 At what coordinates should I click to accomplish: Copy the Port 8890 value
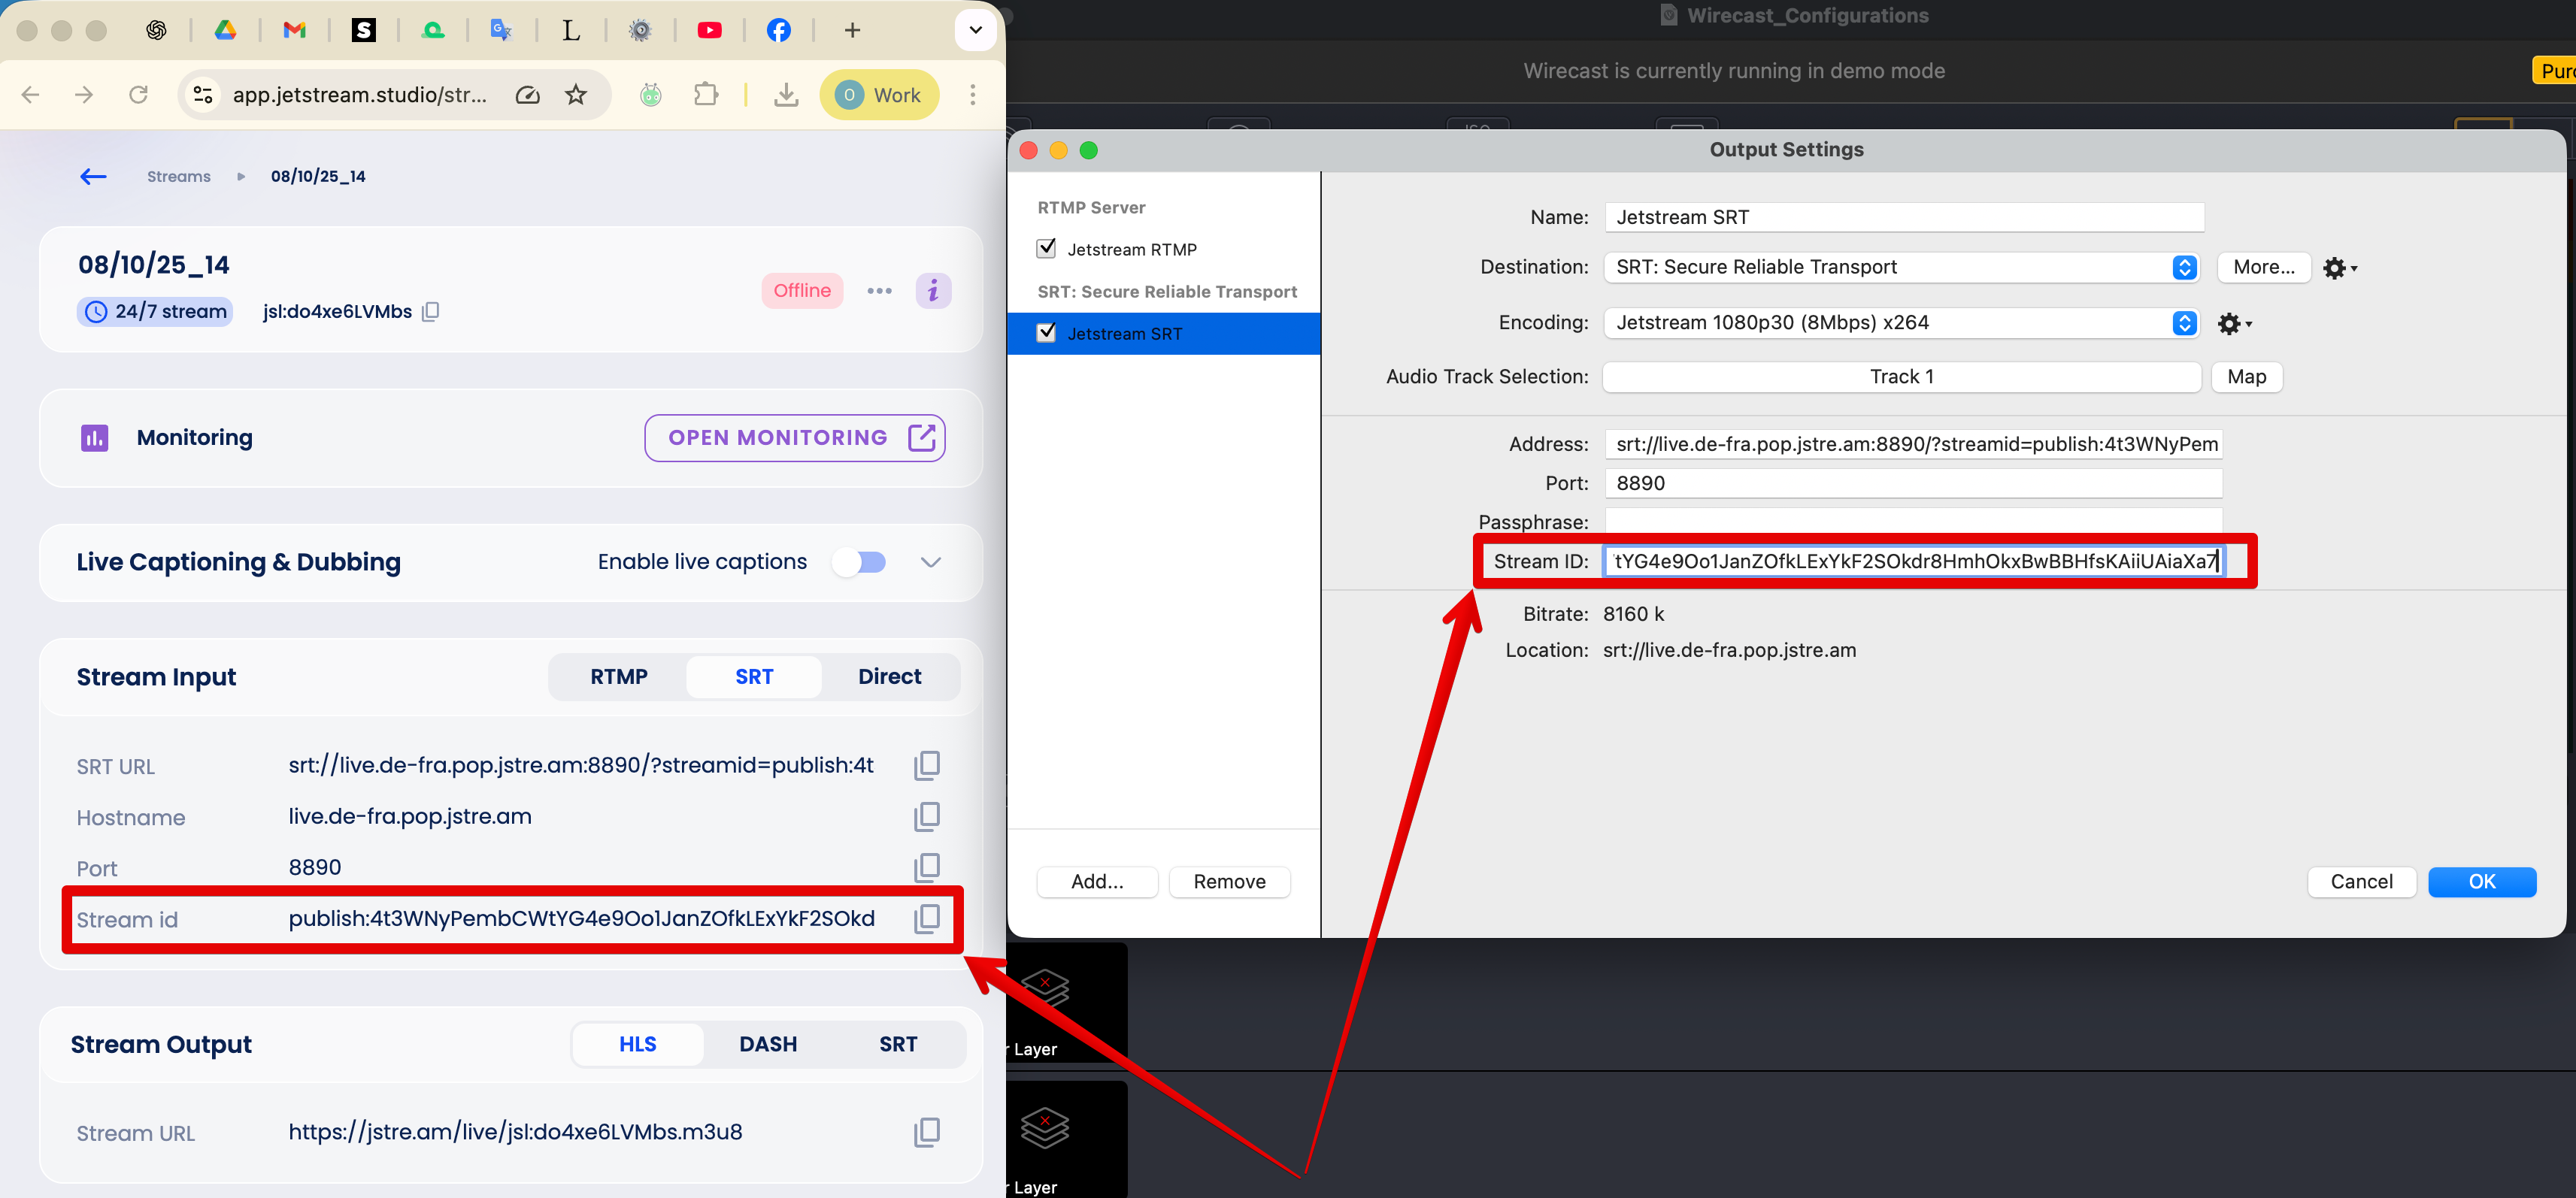(x=926, y=867)
